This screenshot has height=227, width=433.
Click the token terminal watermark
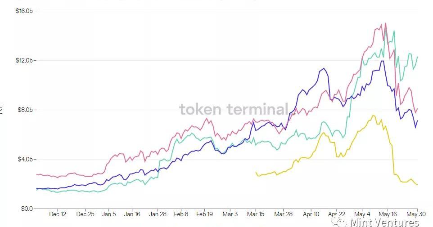(x=234, y=109)
